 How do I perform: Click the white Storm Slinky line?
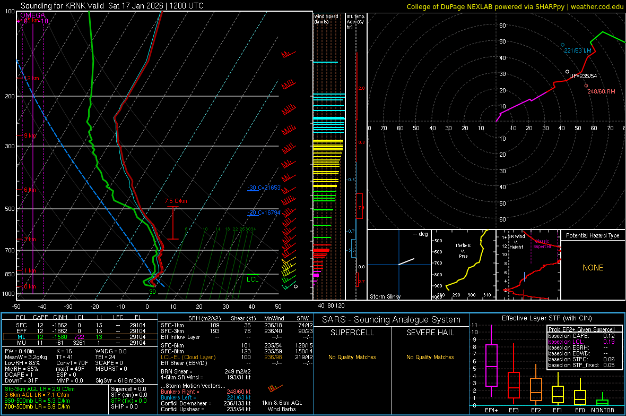(406, 261)
